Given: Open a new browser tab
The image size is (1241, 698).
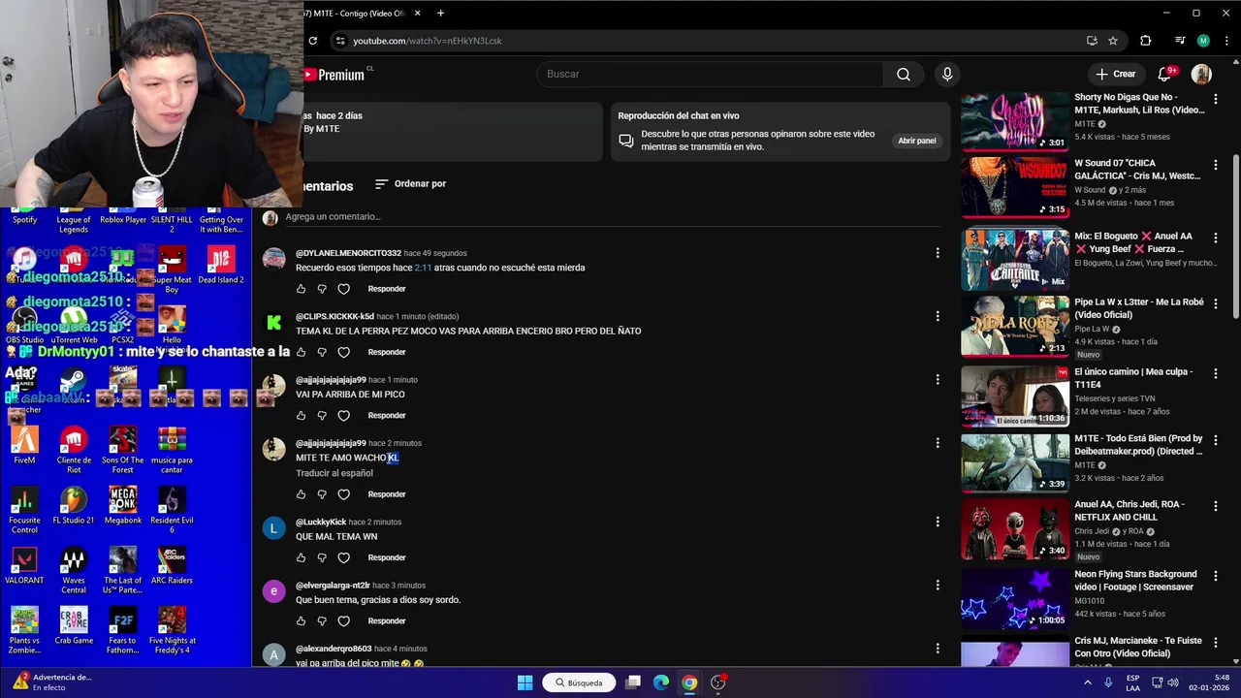Looking at the screenshot, I should click(x=440, y=14).
